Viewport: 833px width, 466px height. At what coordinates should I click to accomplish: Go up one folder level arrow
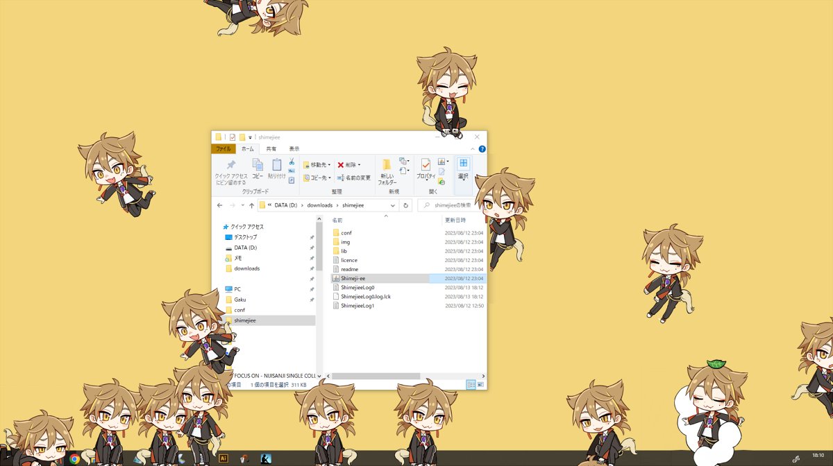coord(251,205)
